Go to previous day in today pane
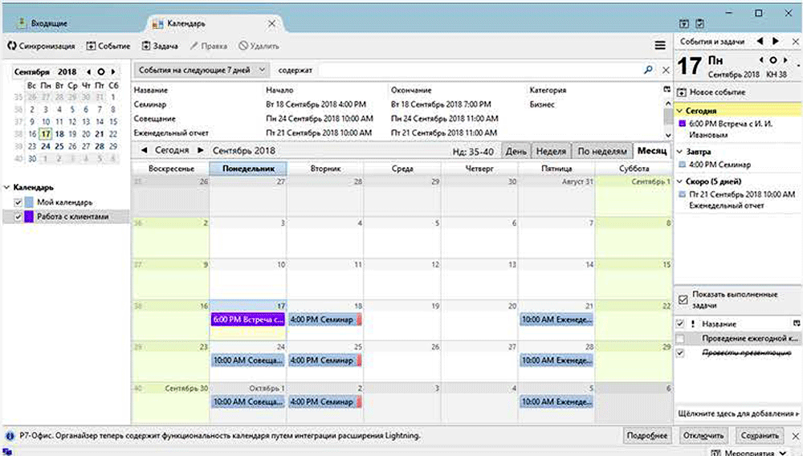 point(761,60)
